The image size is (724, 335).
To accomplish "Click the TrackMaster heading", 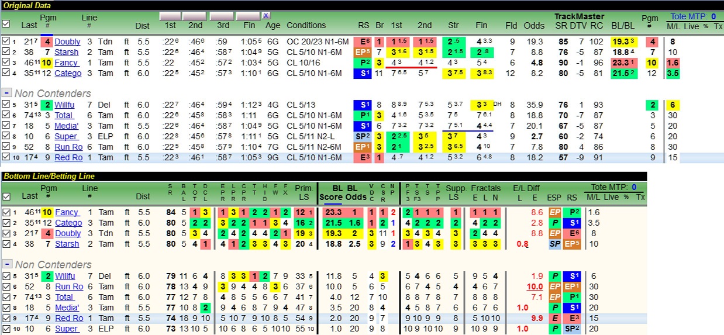I will pos(579,16).
